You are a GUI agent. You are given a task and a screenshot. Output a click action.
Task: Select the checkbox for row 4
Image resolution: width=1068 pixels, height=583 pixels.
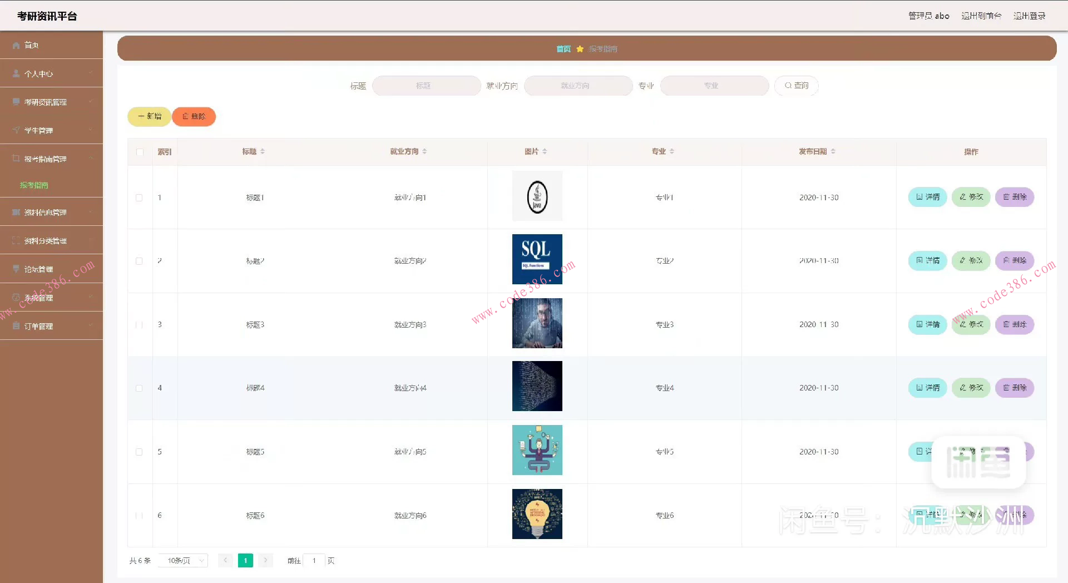click(139, 388)
